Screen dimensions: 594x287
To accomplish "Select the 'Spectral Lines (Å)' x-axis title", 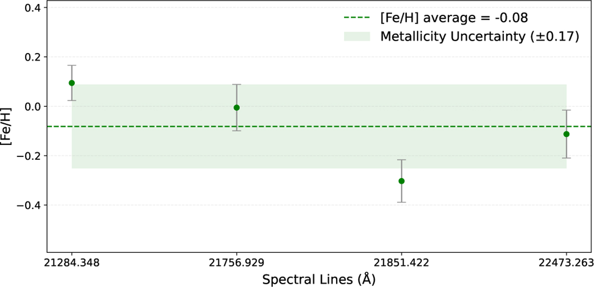I will (x=319, y=279).
